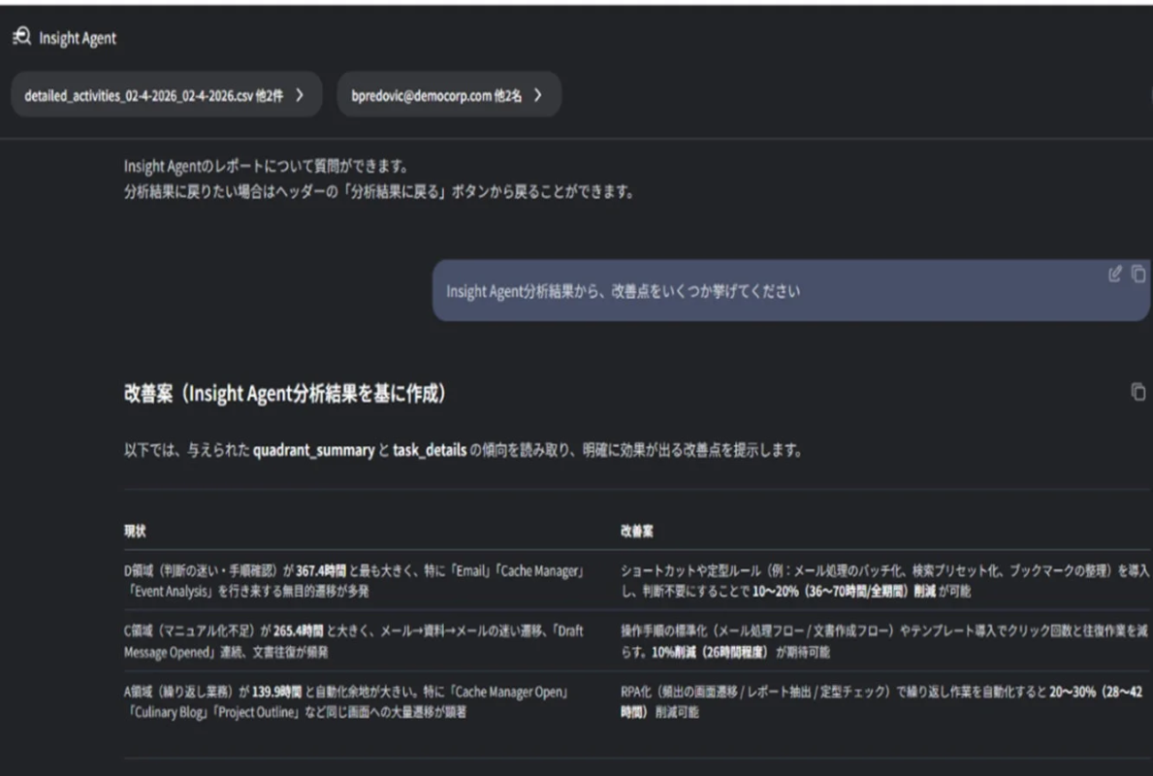The image size is (1153, 776).
Task: Expand the bpredovic@democorp.com recipients chip
Action: click(x=448, y=94)
